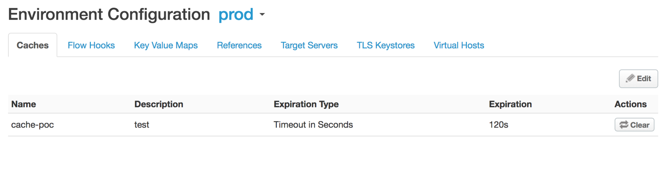This screenshot has width=670, height=172.
Task: Click the Expiration Type column header
Action: (306, 104)
